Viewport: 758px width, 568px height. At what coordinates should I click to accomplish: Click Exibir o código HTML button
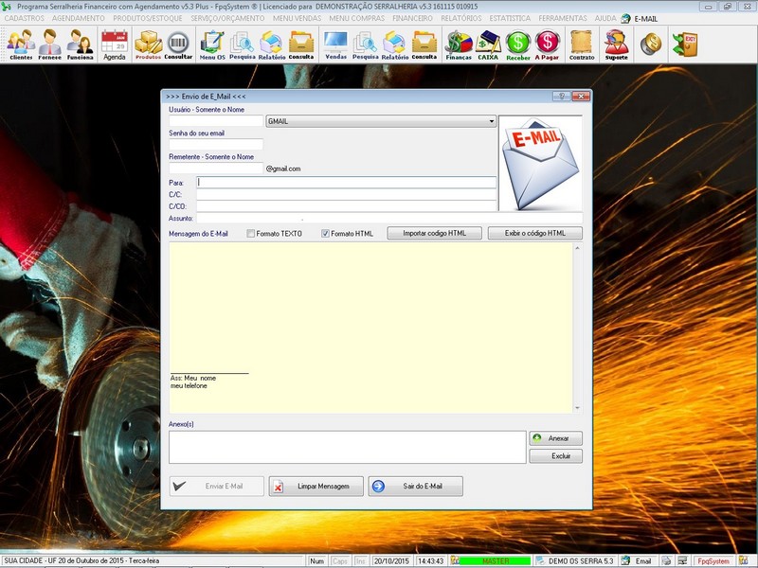(x=535, y=233)
